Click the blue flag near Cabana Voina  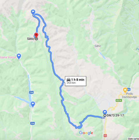[19, 56]
